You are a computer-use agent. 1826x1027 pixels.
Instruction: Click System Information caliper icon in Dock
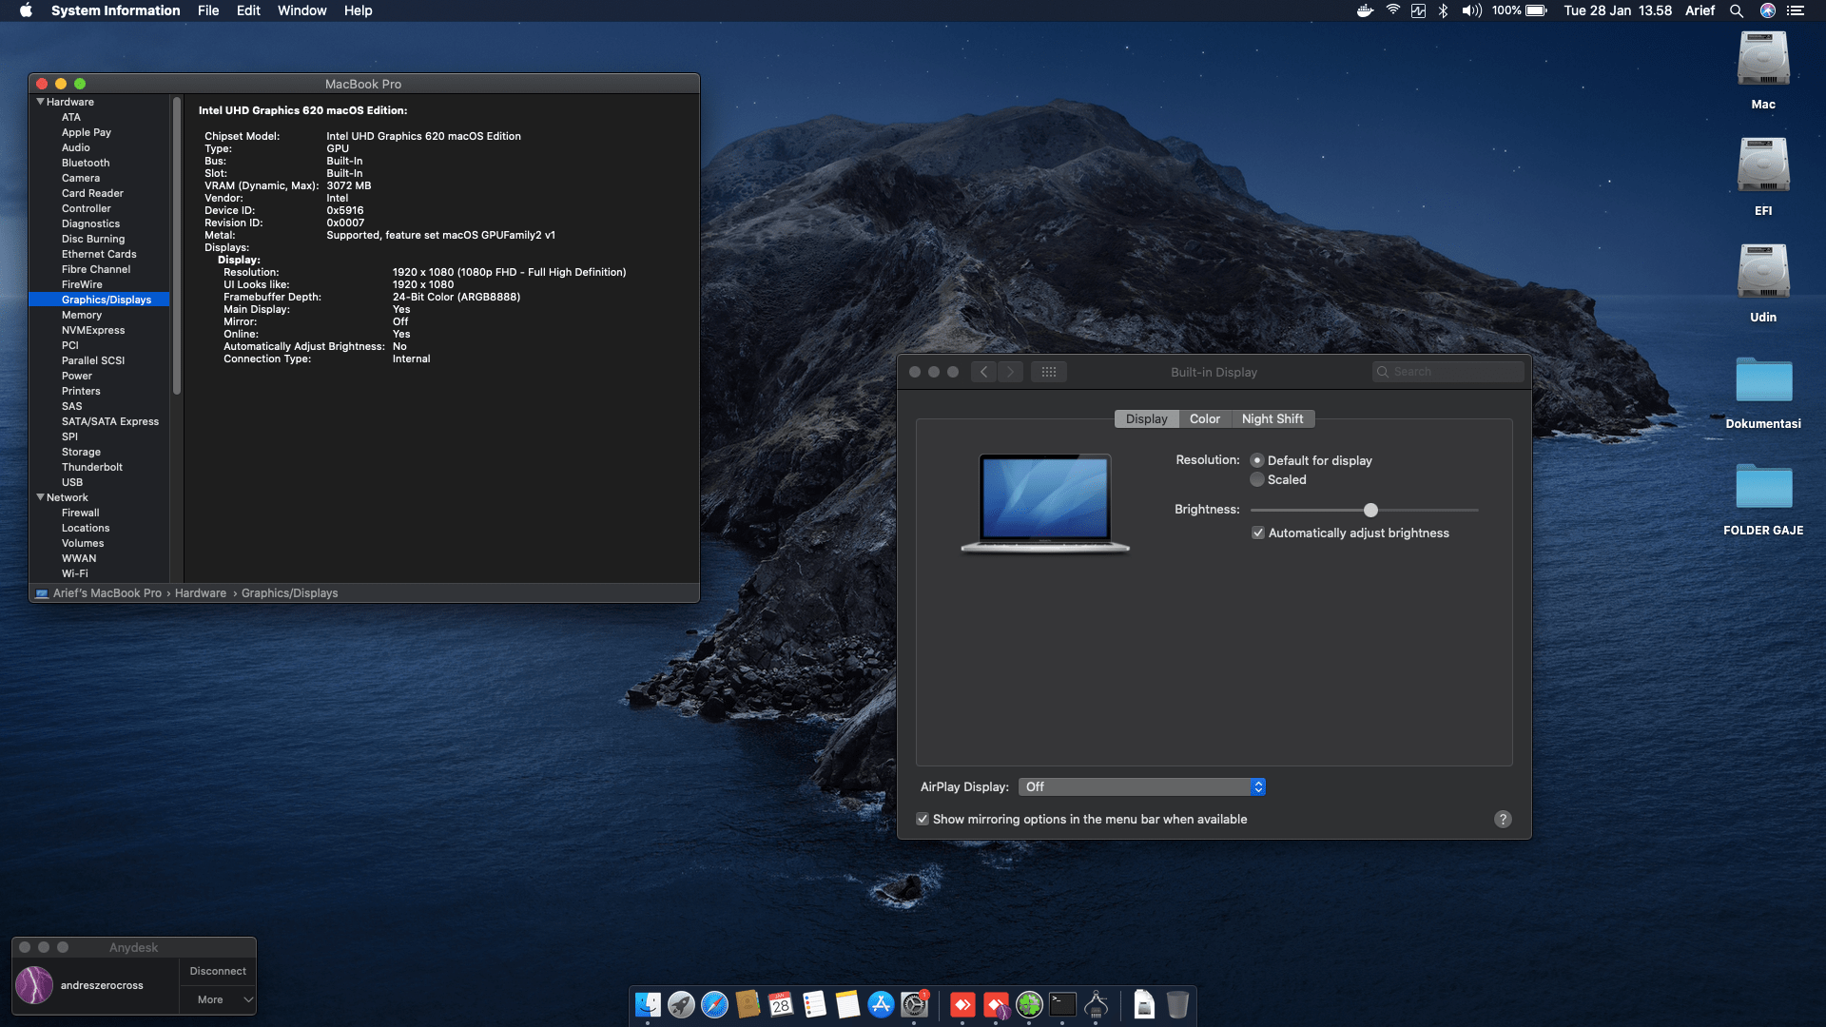coord(1096,1004)
